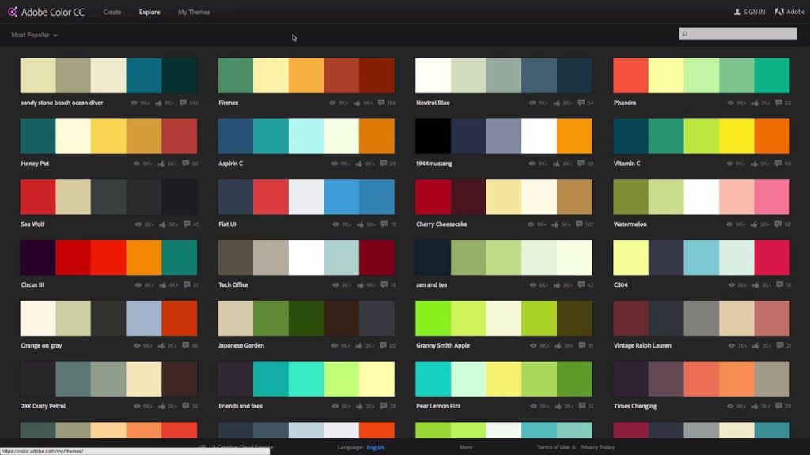Image resolution: width=810 pixels, height=455 pixels.
Task: Select the red-orange swatch in Phaedra palette
Action: (x=630, y=75)
